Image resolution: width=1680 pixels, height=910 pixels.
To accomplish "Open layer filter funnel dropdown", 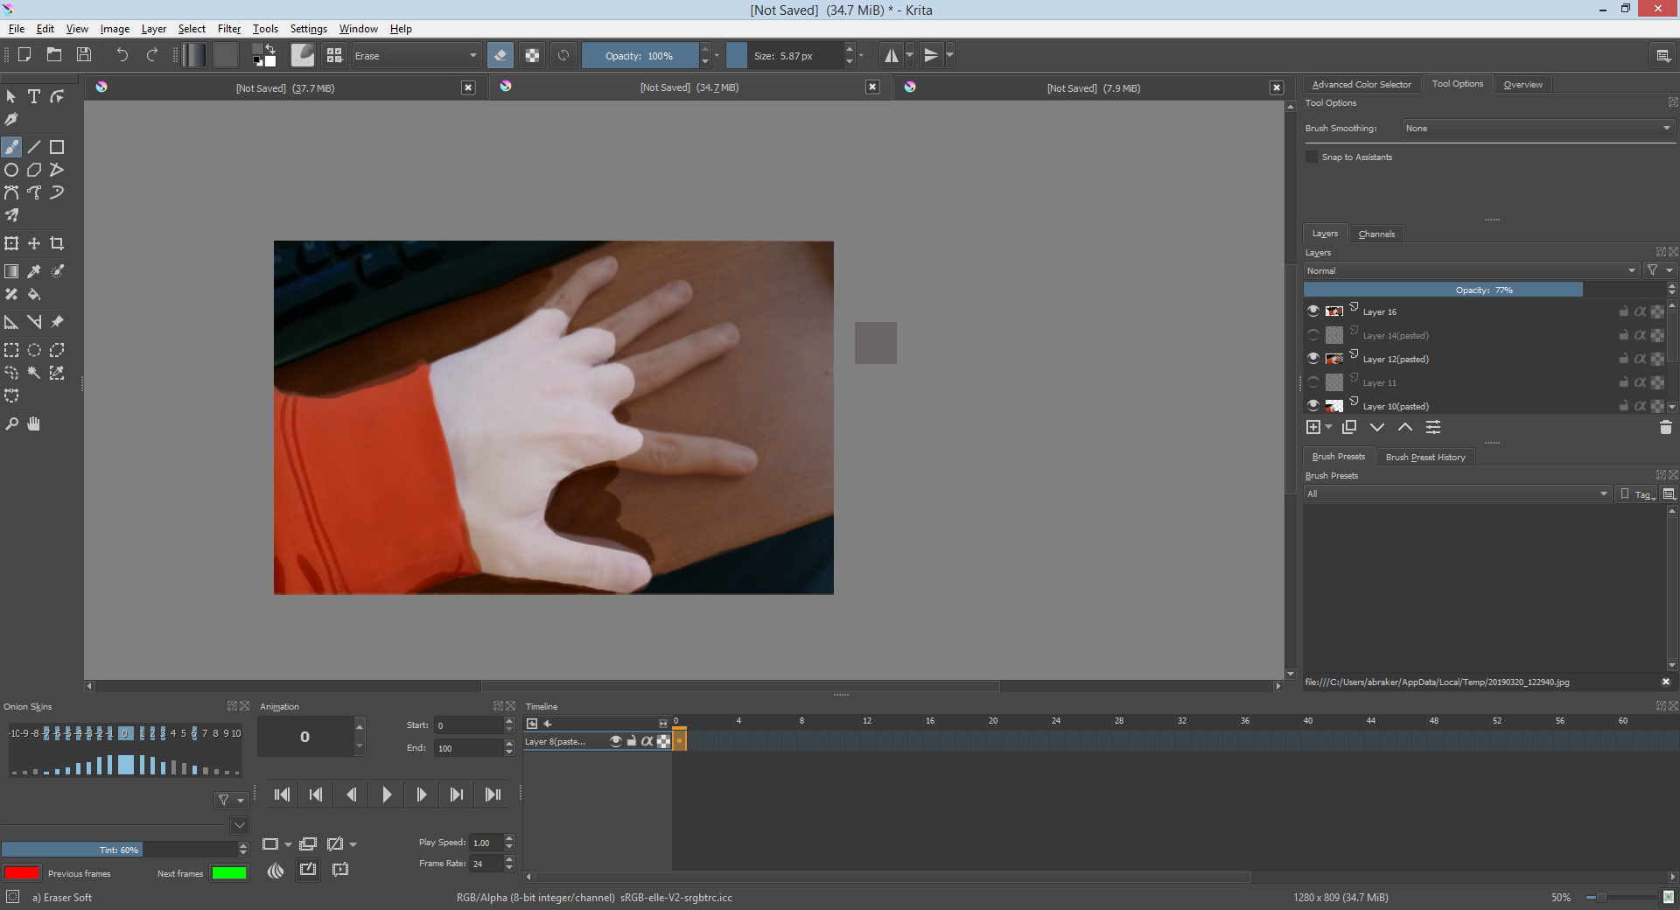I will [x=1659, y=270].
